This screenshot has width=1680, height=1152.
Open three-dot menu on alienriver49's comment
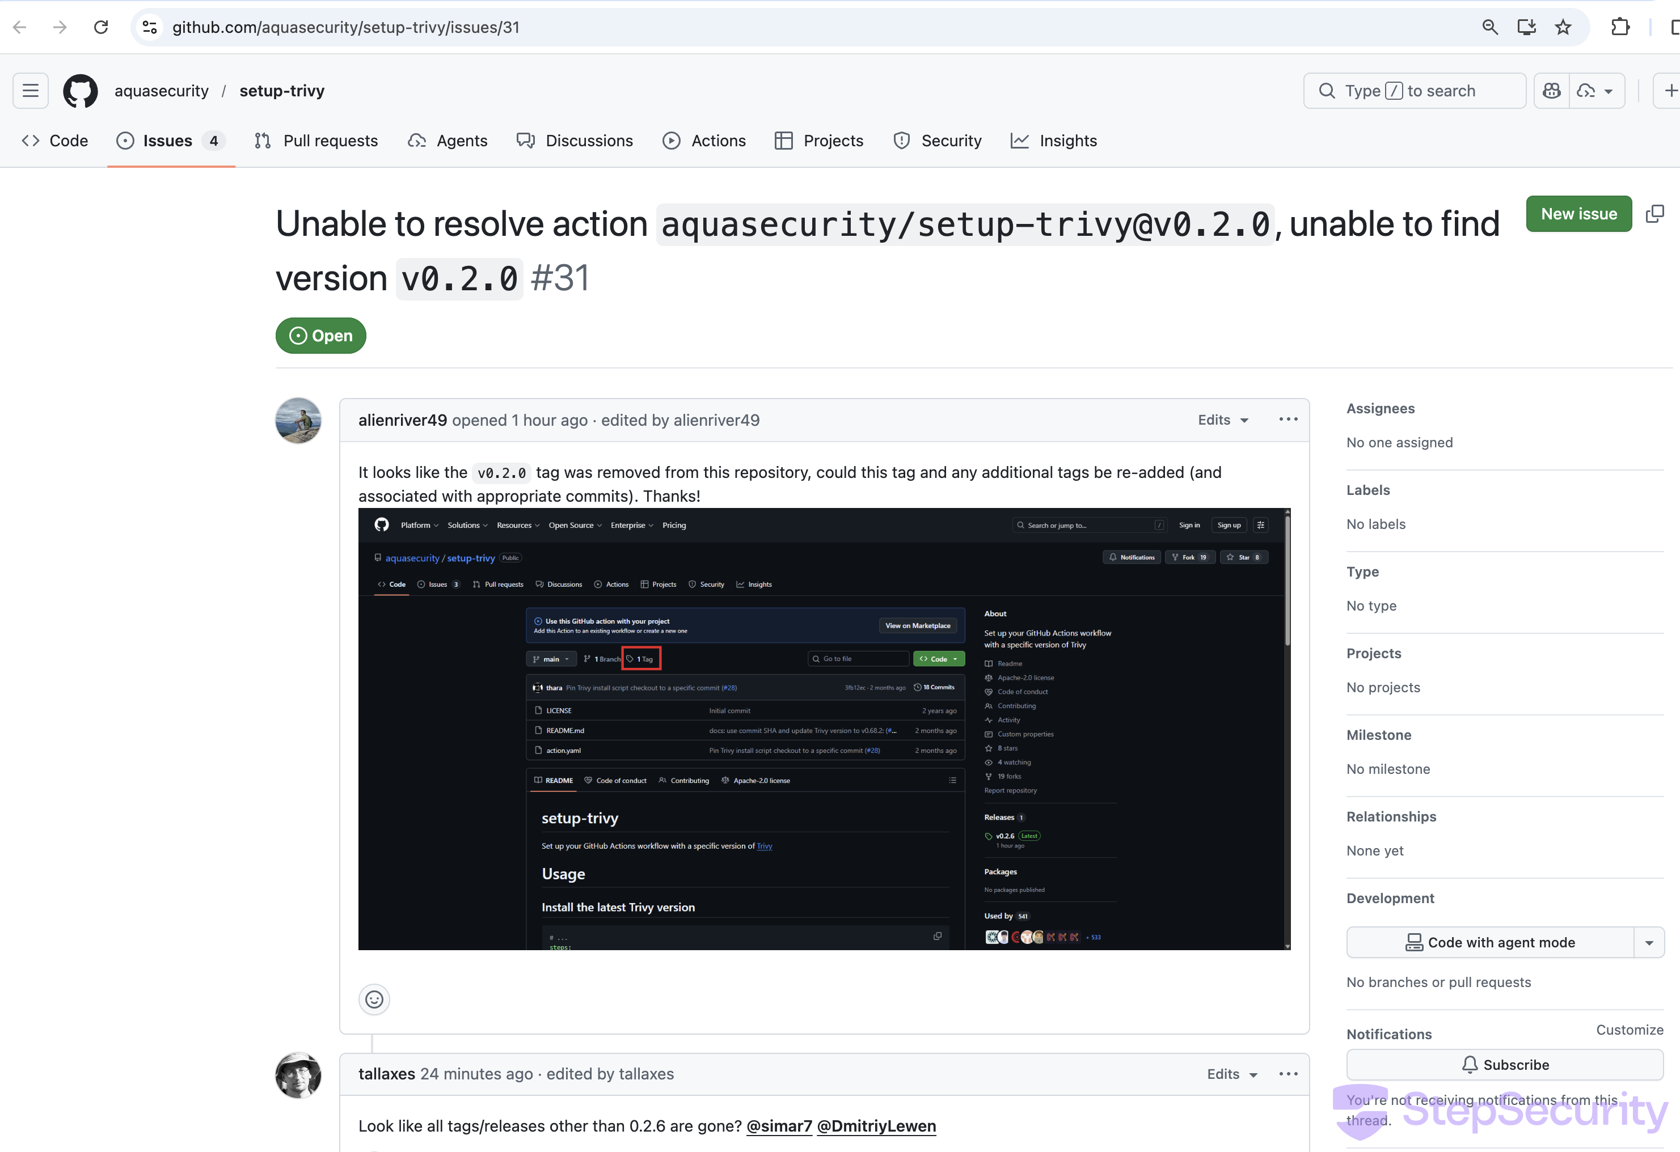[1288, 420]
